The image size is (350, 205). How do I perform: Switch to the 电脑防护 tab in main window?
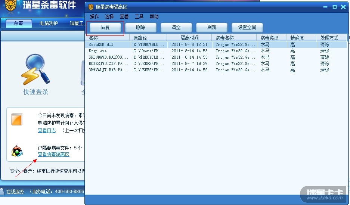coord(49,23)
